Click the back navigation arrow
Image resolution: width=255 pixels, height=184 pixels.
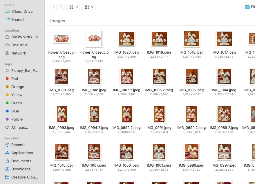54,7
